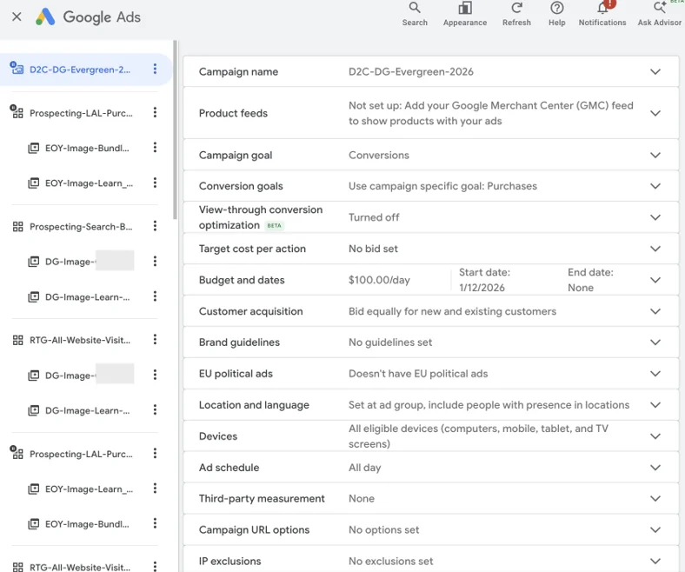
Task: Click the 'Third-party measurement' label
Action: coord(262,499)
